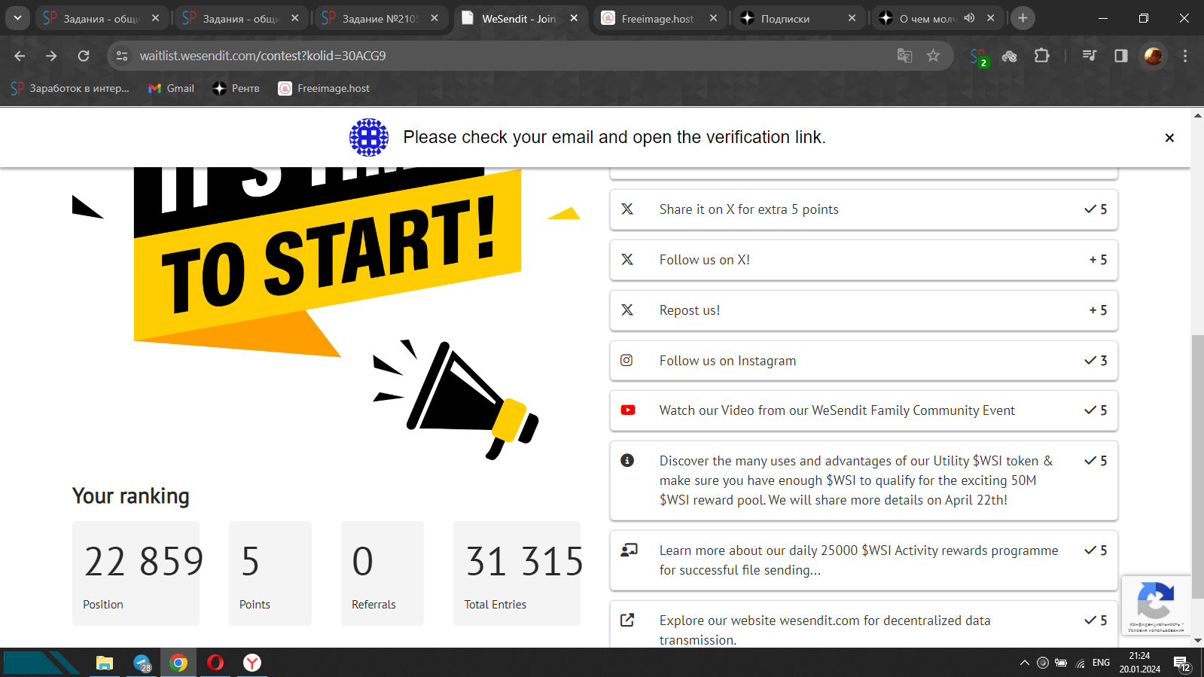Open the SP extension with badge 2
Screen dimensions: 1204x677
click(979, 56)
